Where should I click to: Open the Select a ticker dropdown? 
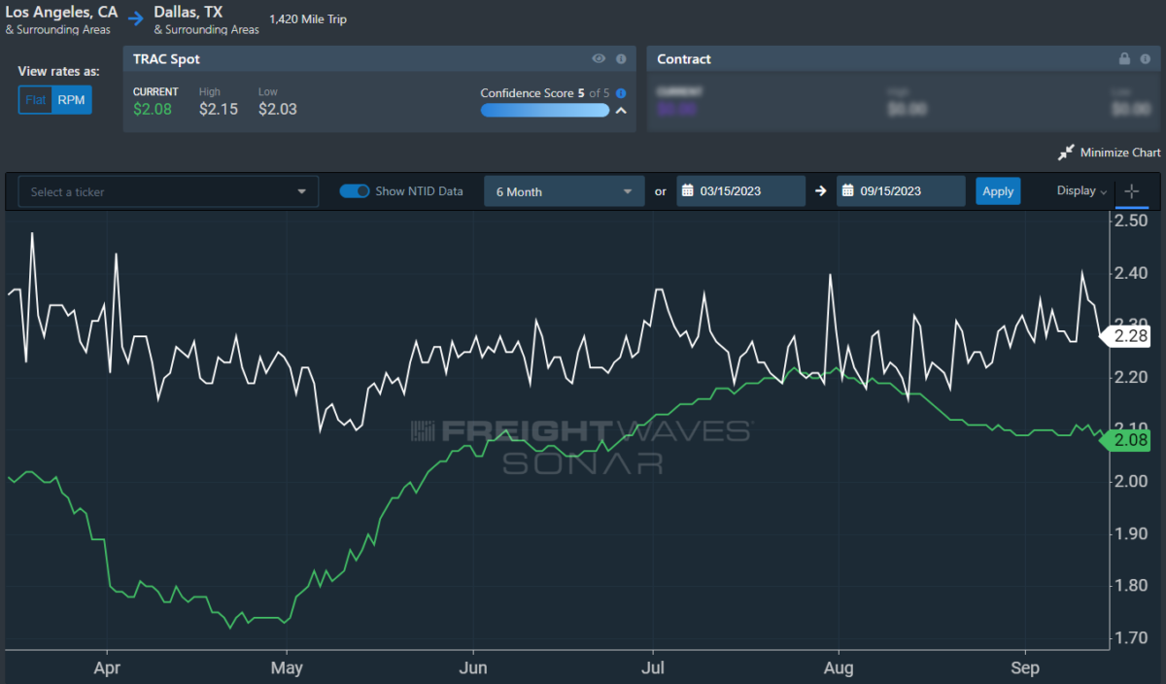pos(168,191)
